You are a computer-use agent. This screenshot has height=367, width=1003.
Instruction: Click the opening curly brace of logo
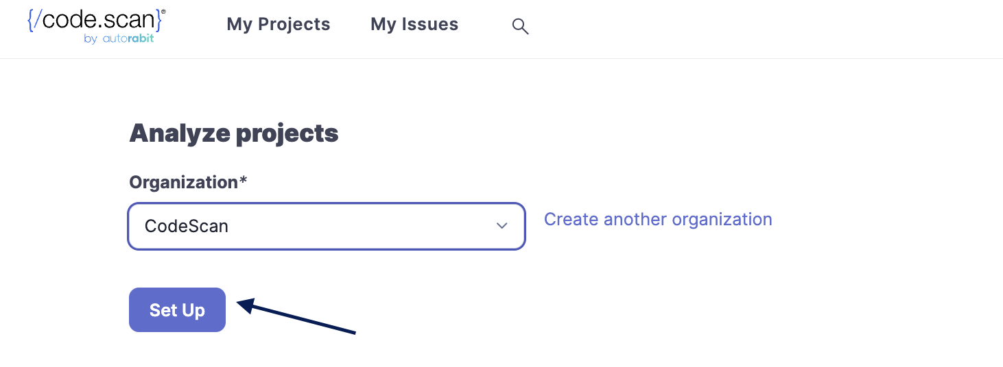click(x=31, y=21)
